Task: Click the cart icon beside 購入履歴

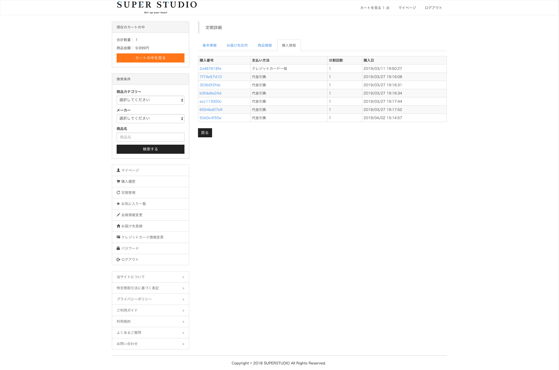Action: pyautogui.click(x=118, y=181)
